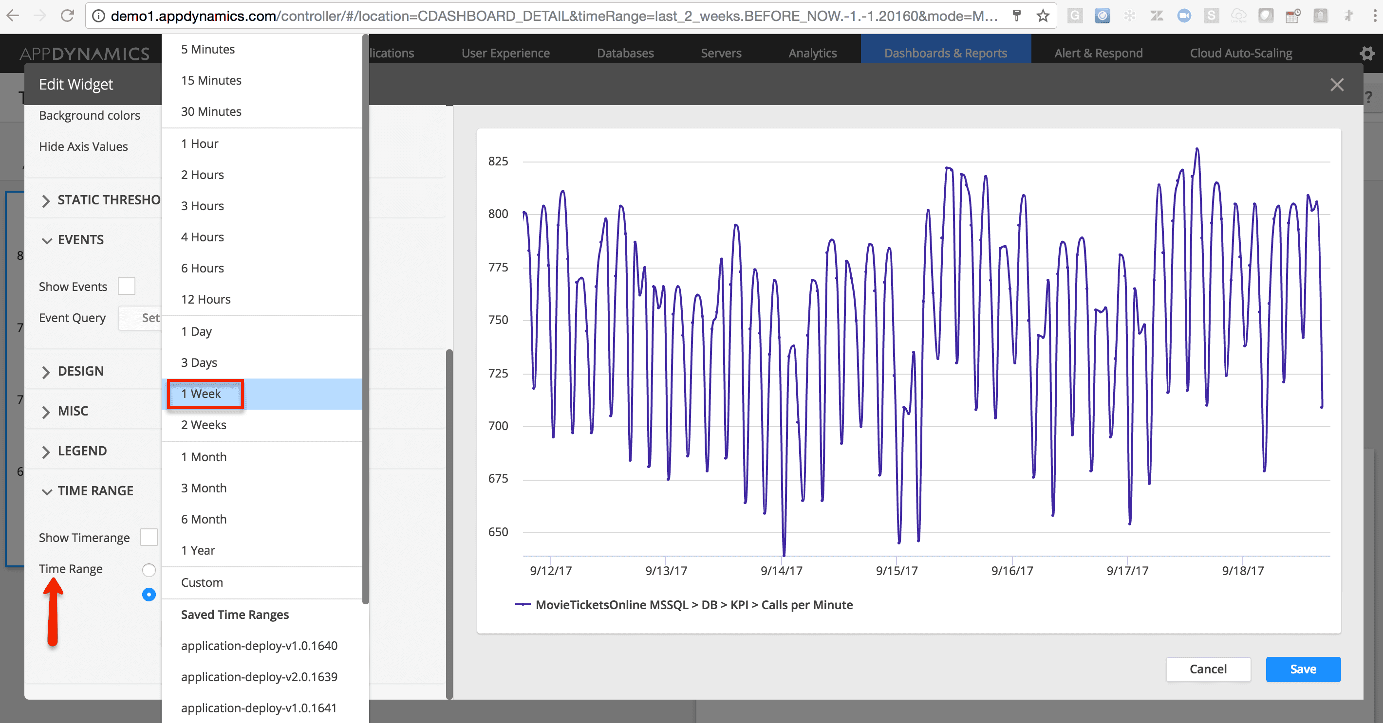
Task: Enable the Show Events checkbox
Action: point(127,287)
